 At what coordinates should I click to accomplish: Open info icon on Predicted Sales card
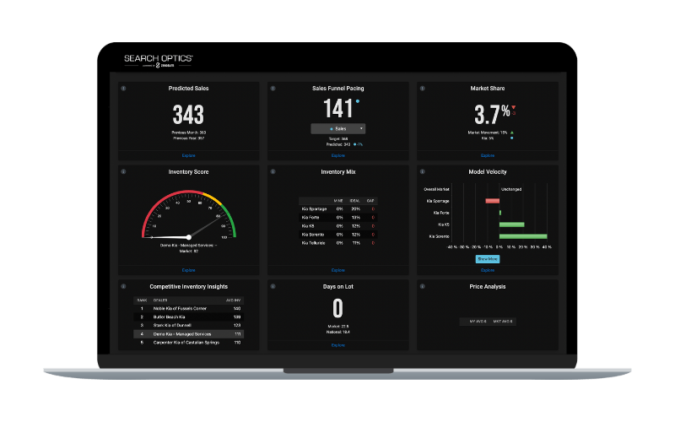(123, 89)
